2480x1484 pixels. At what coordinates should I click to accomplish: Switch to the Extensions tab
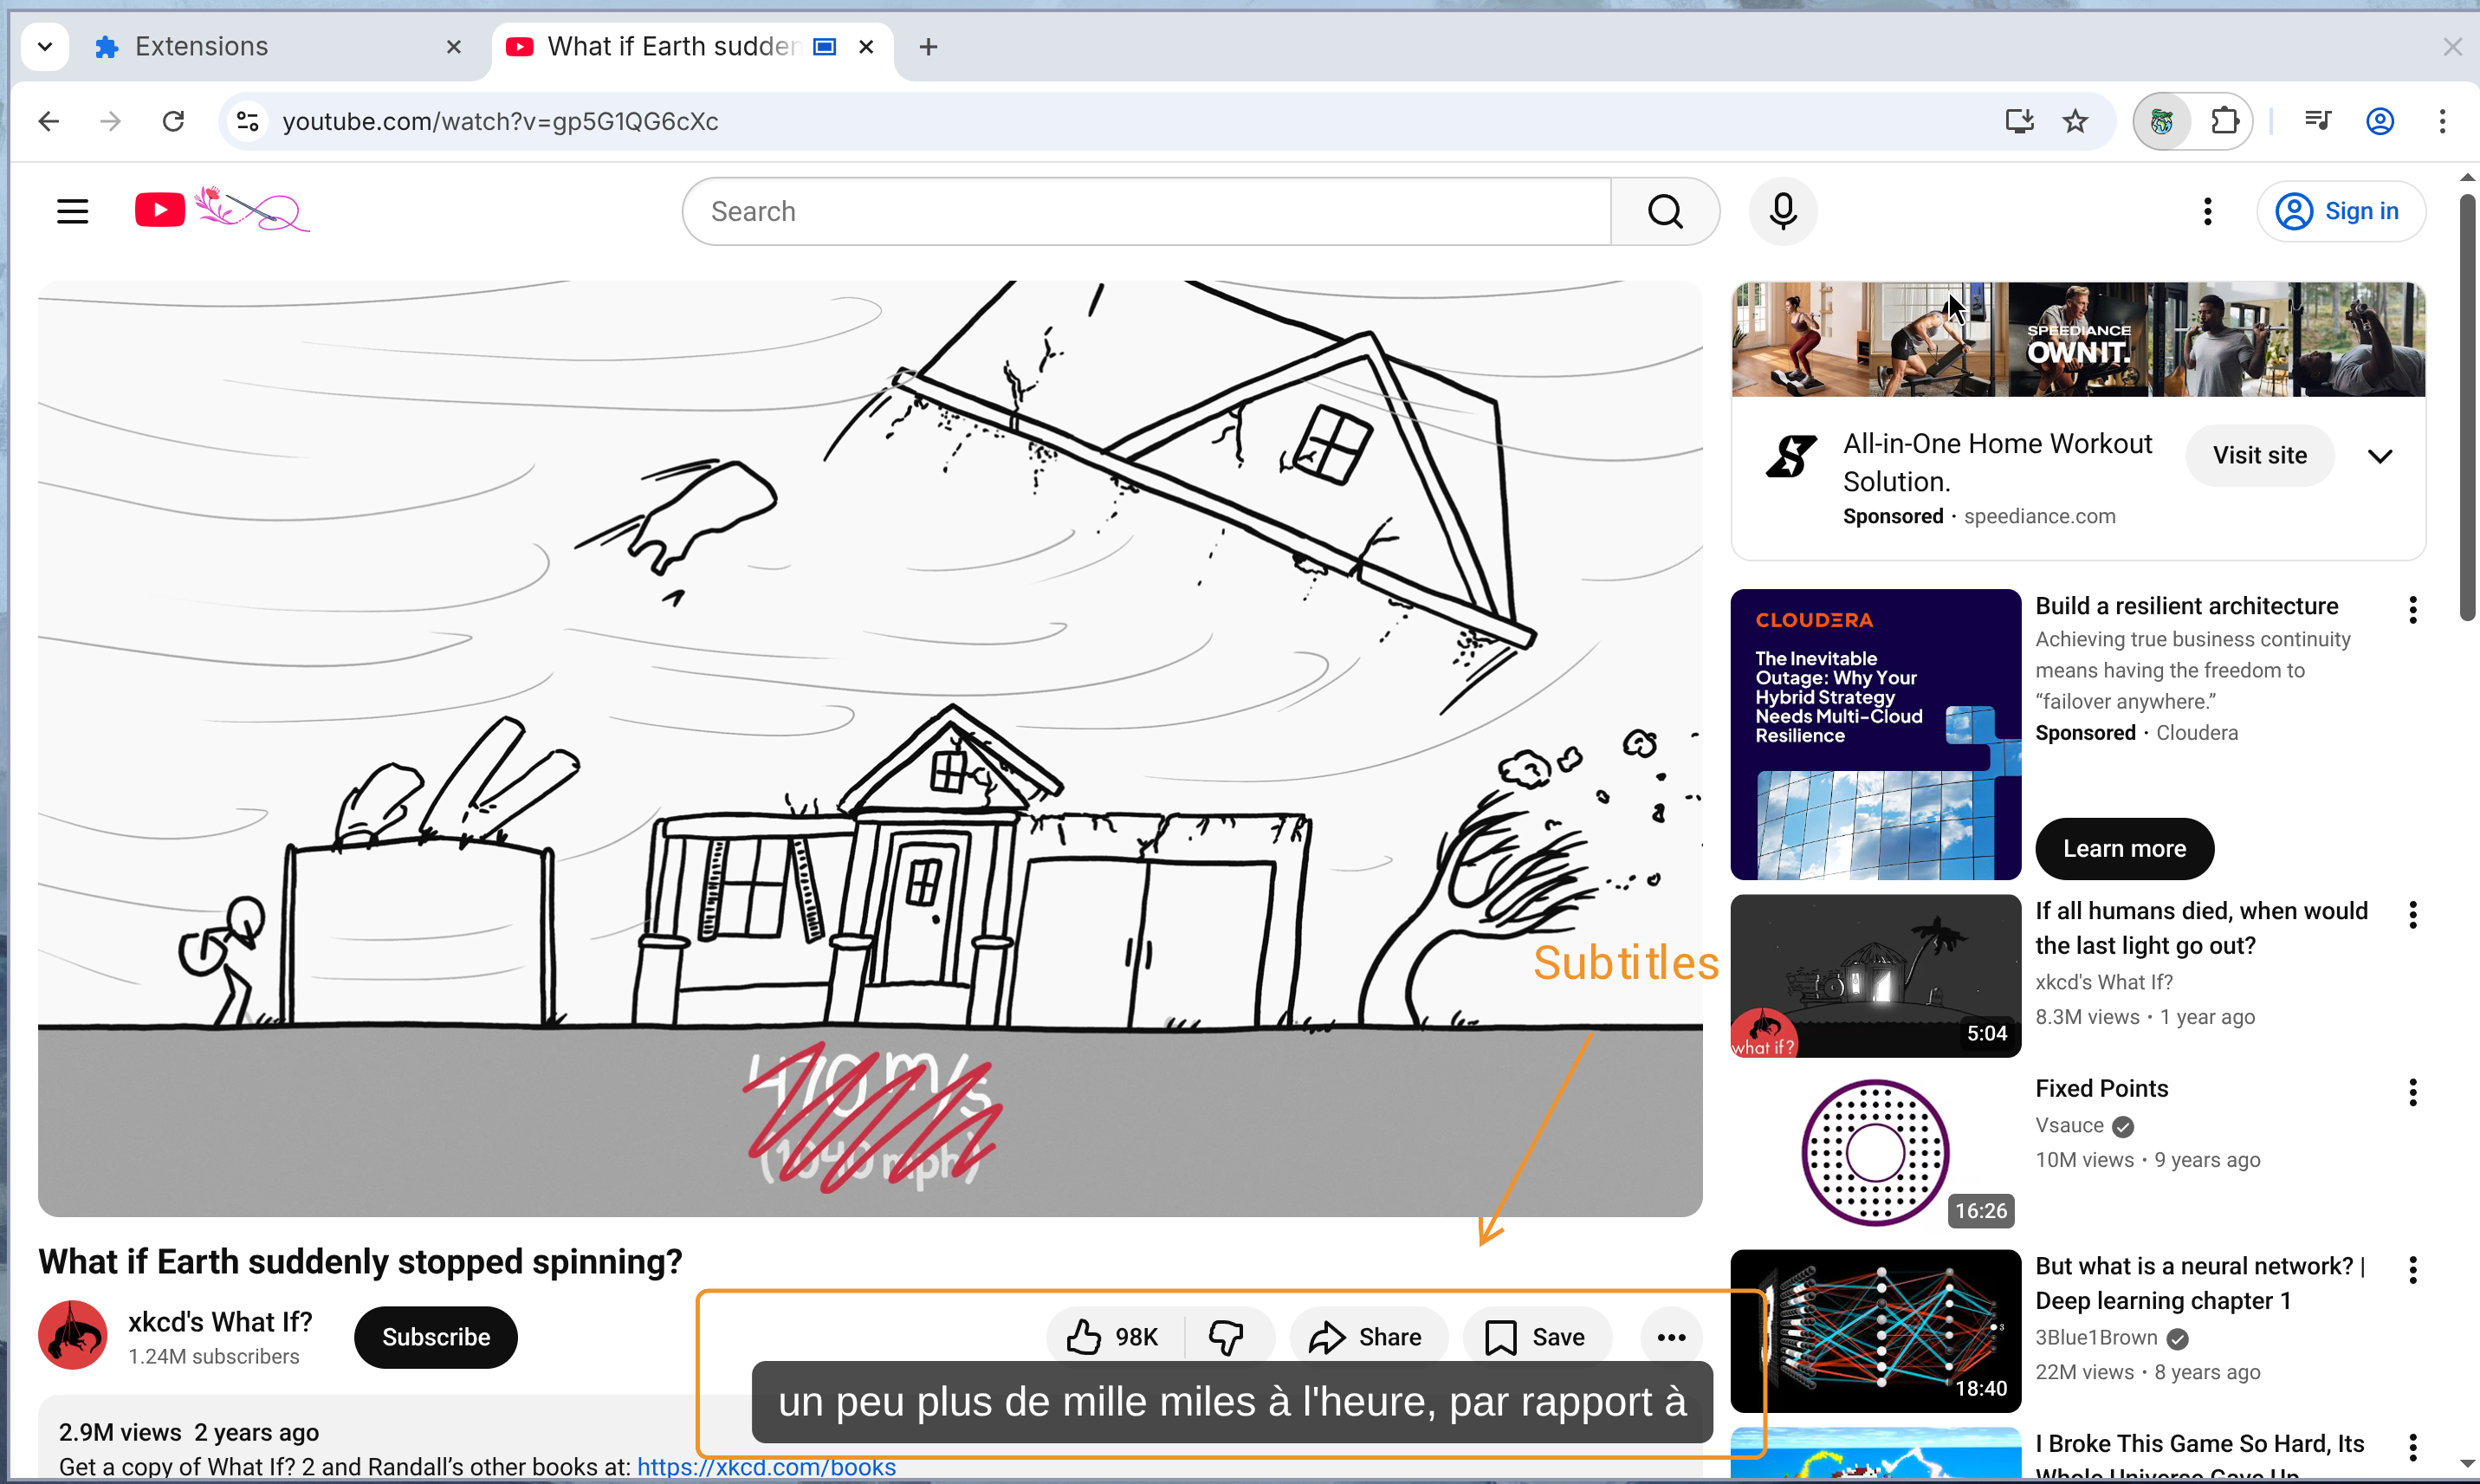(x=201, y=46)
